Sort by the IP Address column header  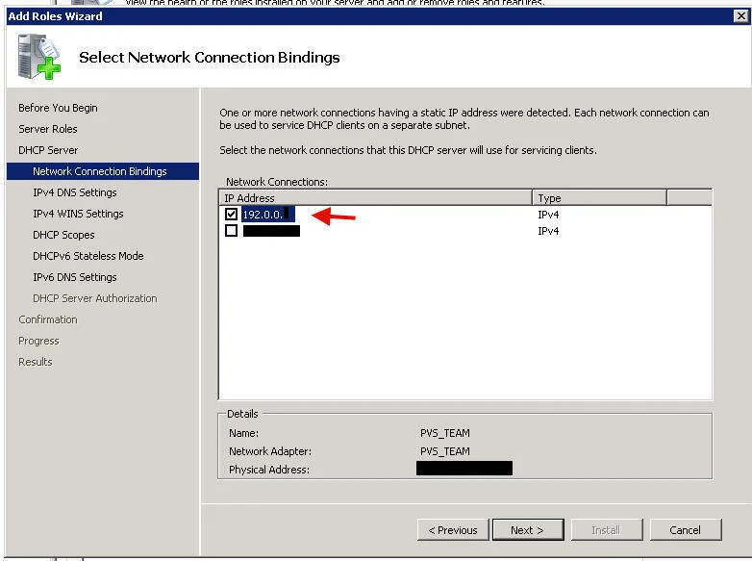tap(376, 197)
